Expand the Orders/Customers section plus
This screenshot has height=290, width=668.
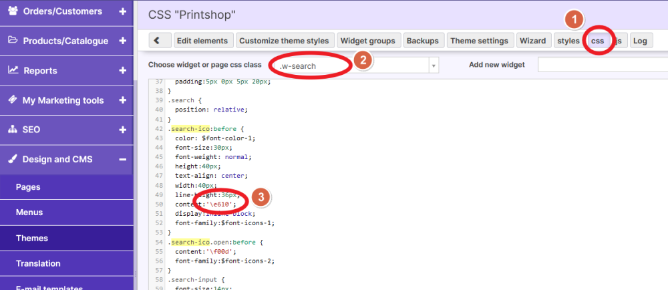tap(122, 11)
